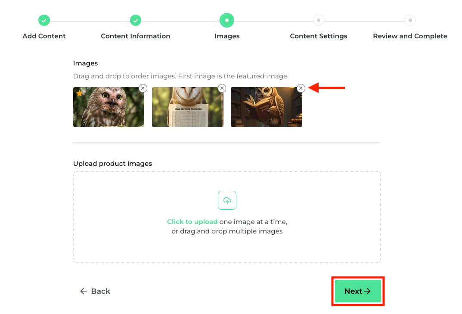
Task: Select the owl in library thumbnail
Action: [x=267, y=107]
